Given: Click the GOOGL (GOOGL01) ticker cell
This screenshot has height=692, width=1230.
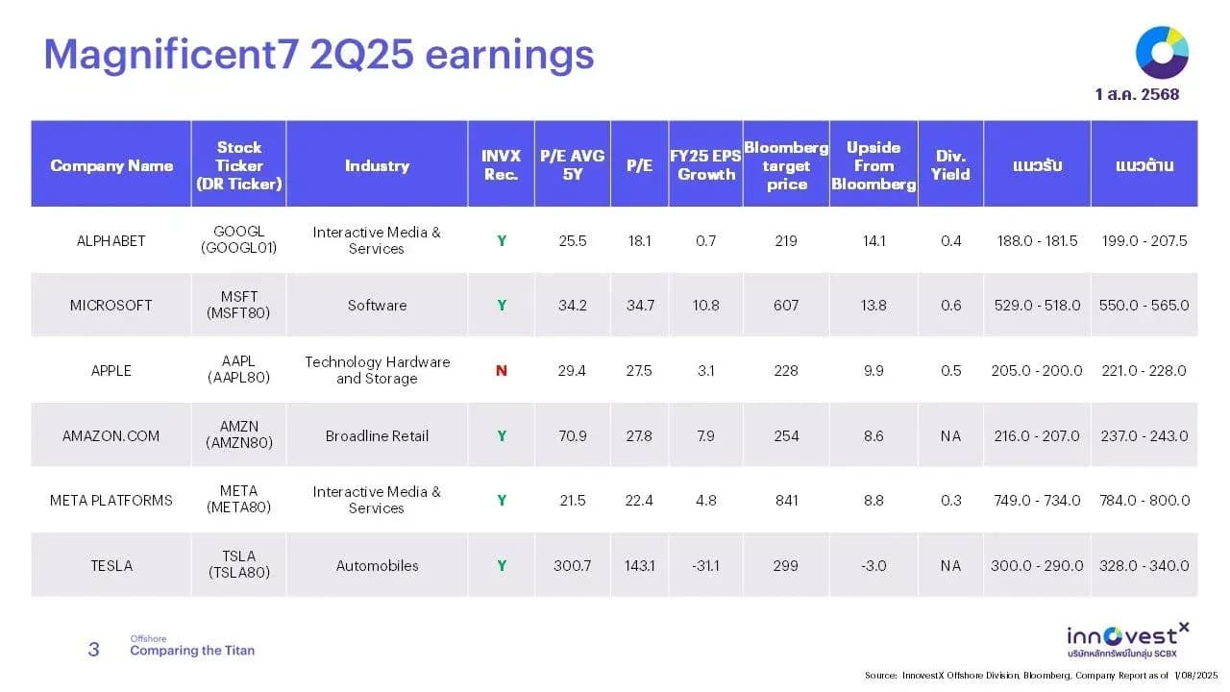Looking at the screenshot, I should pyautogui.click(x=239, y=240).
